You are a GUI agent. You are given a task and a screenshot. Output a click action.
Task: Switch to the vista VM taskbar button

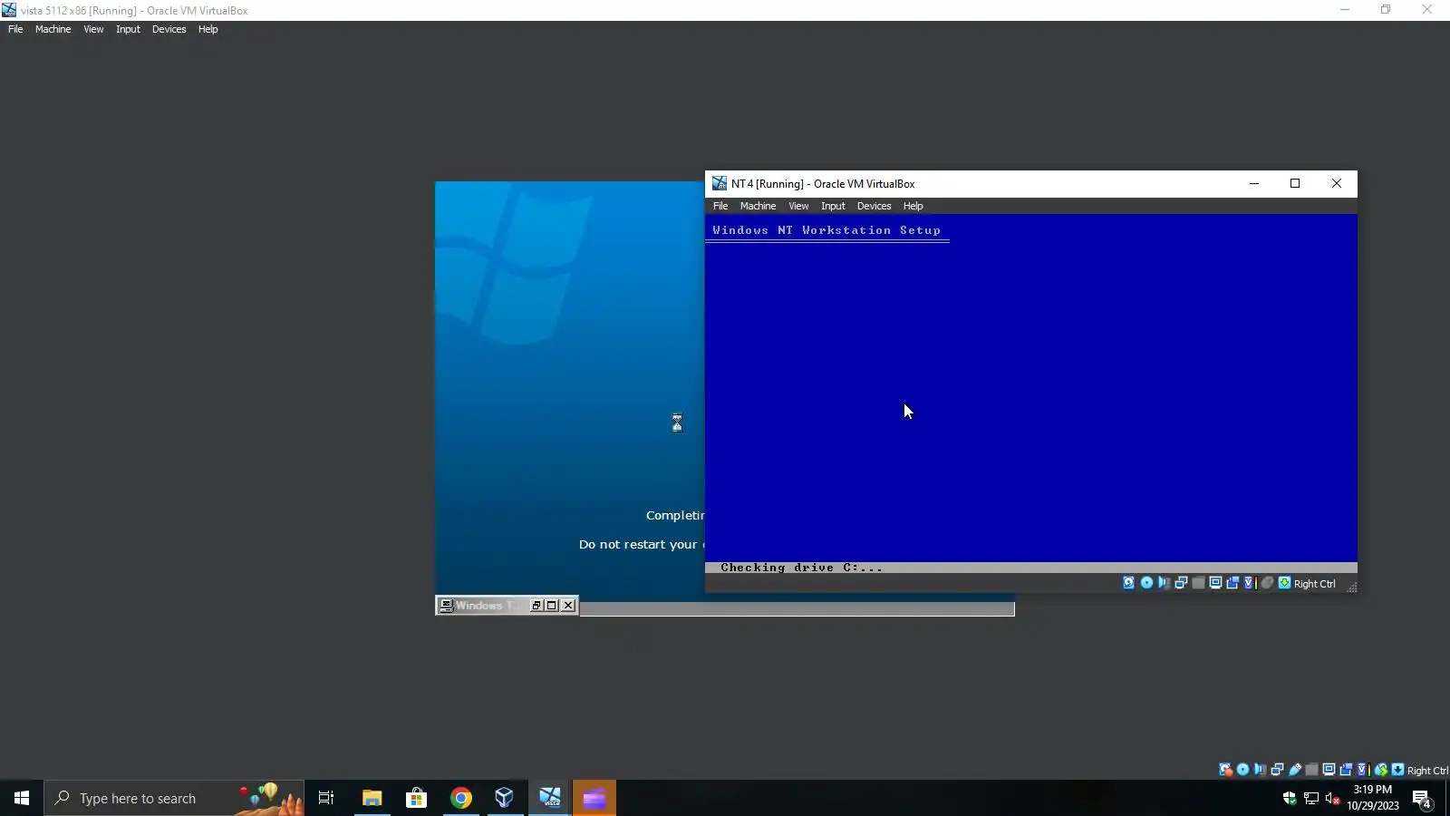tap(550, 798)
